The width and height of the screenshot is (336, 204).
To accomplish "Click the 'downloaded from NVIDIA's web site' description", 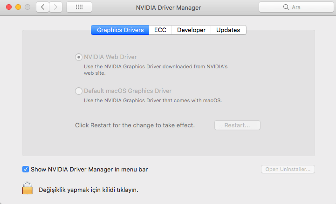I will point(156,70).
